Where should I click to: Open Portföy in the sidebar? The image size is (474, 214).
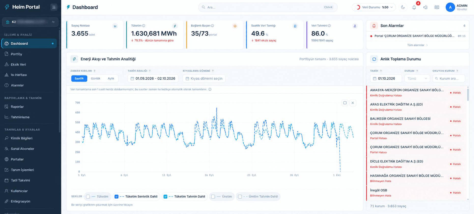(29, 54)
